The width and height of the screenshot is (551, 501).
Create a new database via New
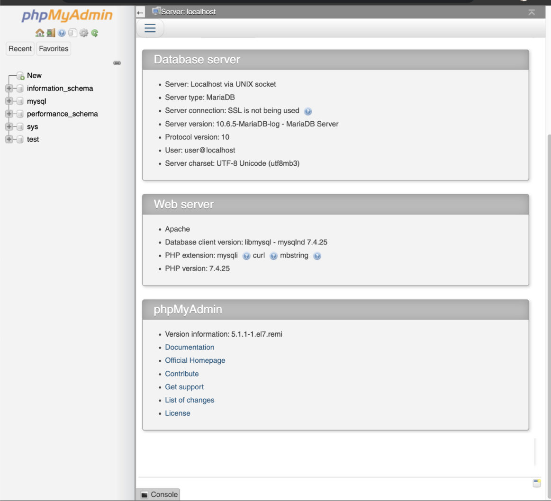(35, 75)
